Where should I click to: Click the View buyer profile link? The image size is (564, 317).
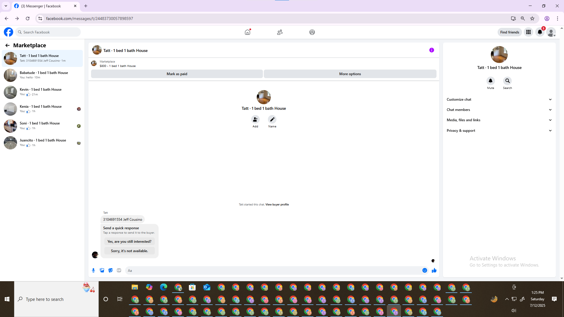[x=277, y=205]
